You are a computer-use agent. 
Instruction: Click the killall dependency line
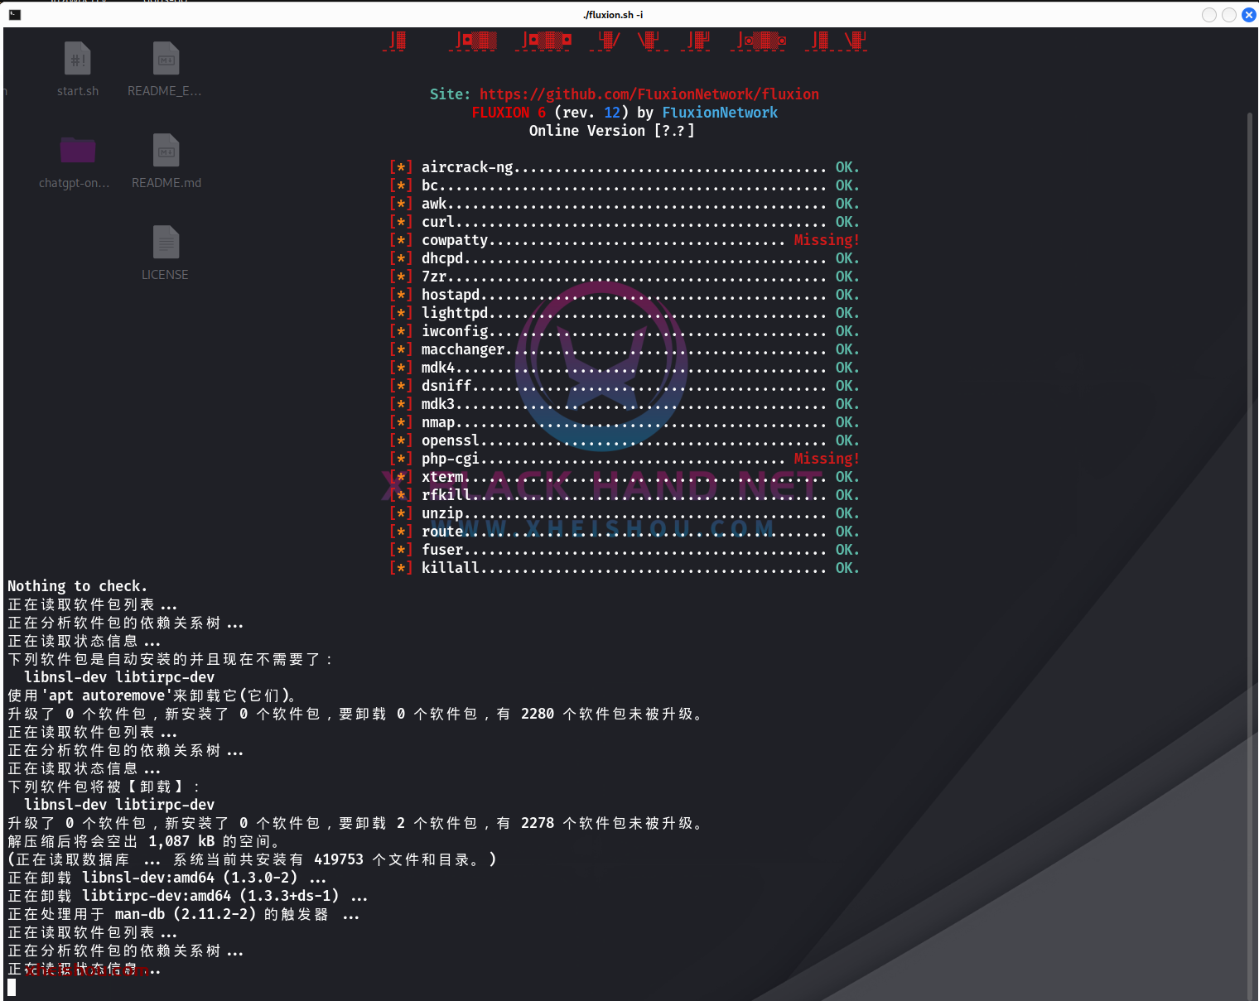click(x=625, y=568)
